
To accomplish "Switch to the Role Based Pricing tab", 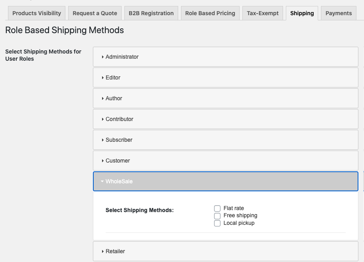I will [210, 13].
